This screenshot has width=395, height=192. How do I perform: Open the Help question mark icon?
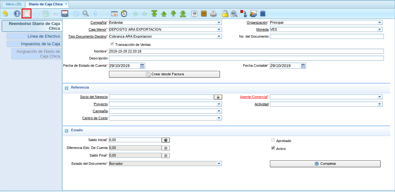pyautogui.click(x=17, y=14)
